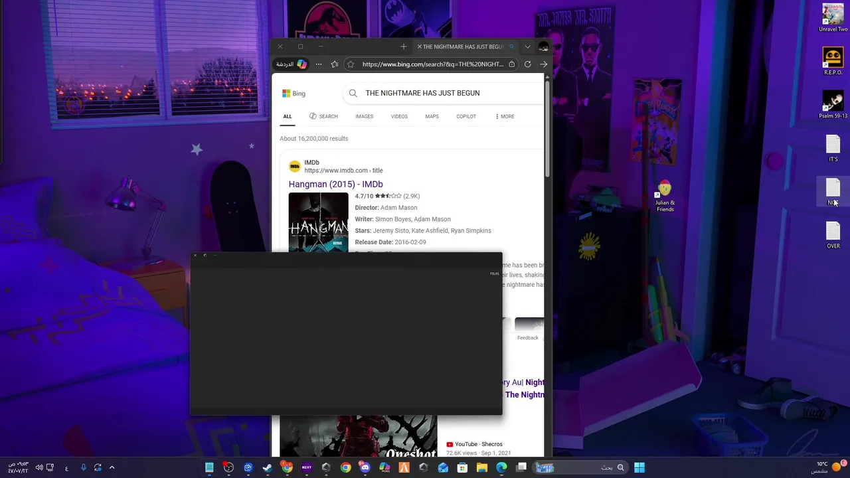Select the OVER text file icon

pos(833,235)
